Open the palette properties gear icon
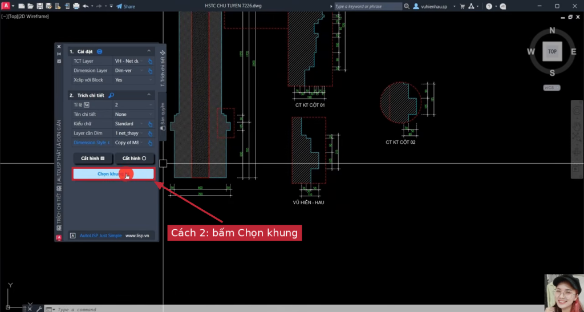The image size is (584, 312). tap(59, 61)
